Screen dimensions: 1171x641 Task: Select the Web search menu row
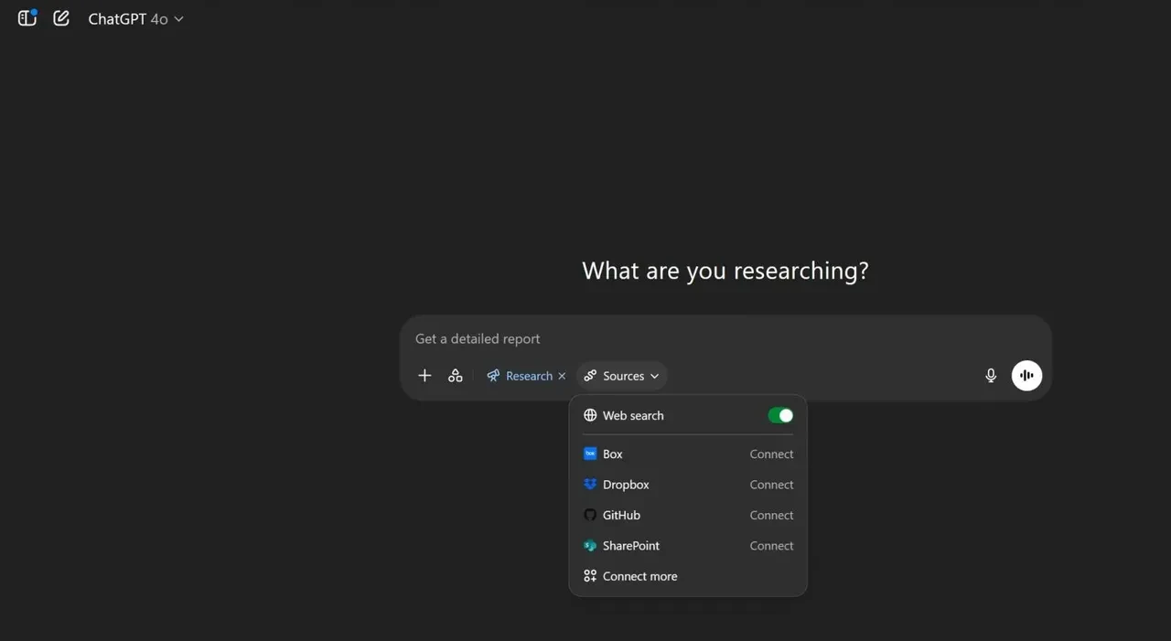(633, 416)
